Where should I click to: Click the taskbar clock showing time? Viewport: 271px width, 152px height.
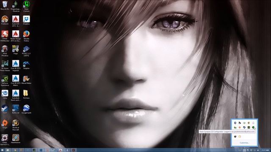[265, 150]
